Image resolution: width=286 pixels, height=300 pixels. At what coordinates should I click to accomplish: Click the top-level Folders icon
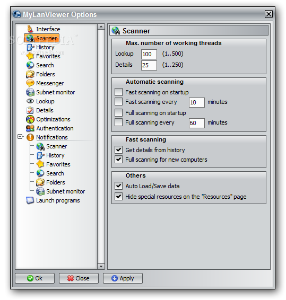click(30, 74)
